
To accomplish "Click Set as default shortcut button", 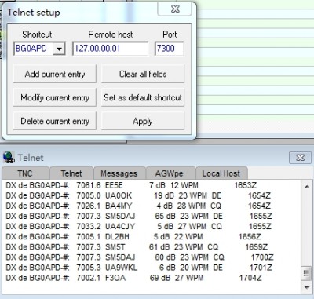I will (143, 97).
